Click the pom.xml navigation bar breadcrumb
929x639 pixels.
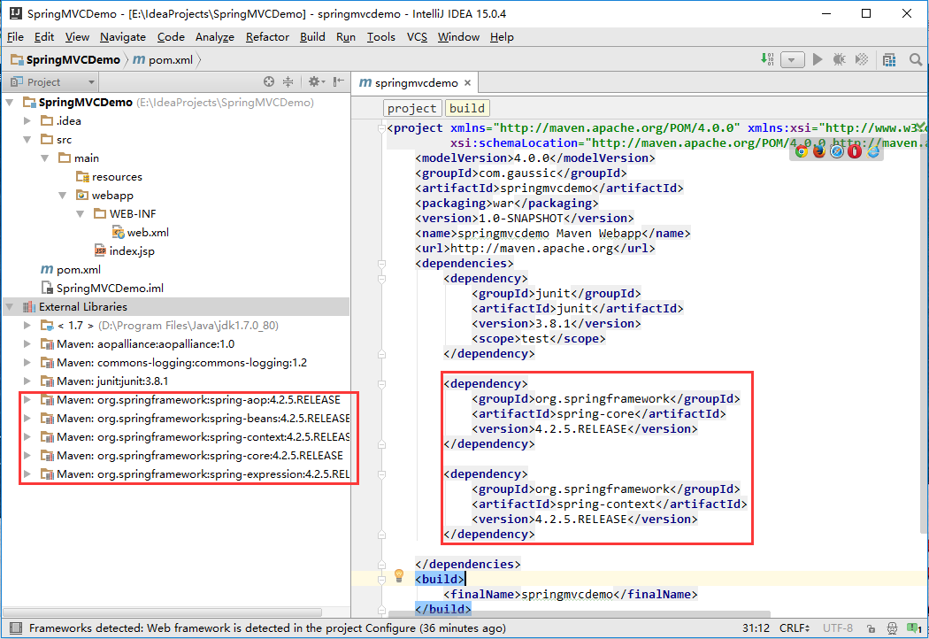coord(164,60)
